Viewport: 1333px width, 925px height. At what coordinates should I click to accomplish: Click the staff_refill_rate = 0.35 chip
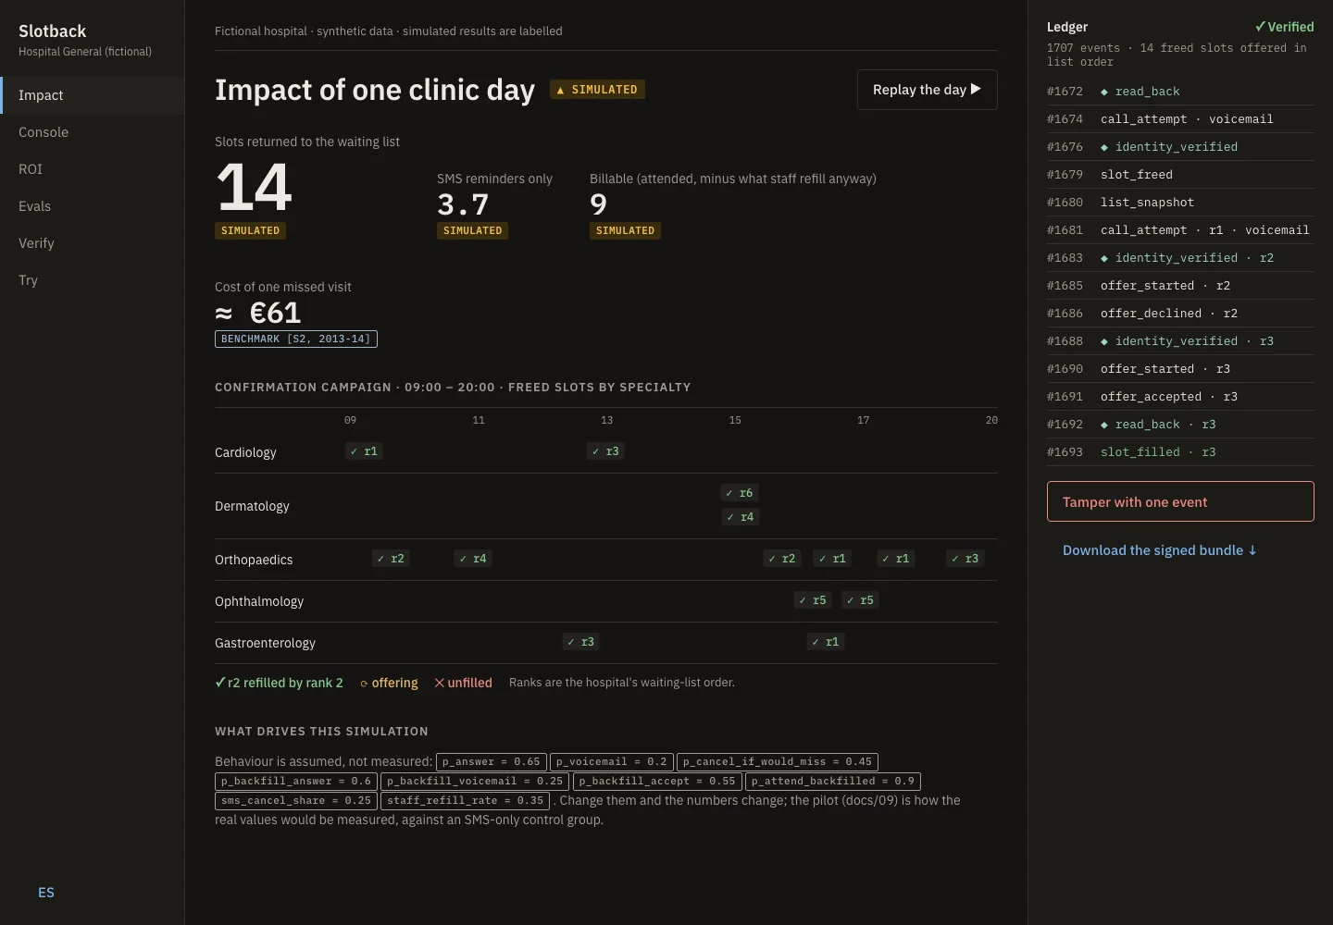pyautogui.click(x=466, y=801)
